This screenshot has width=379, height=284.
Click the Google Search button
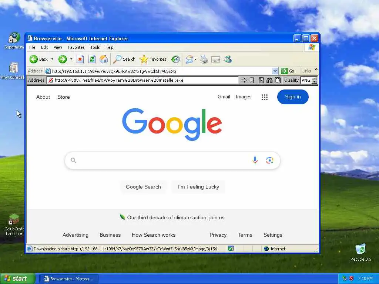[143, 187]
